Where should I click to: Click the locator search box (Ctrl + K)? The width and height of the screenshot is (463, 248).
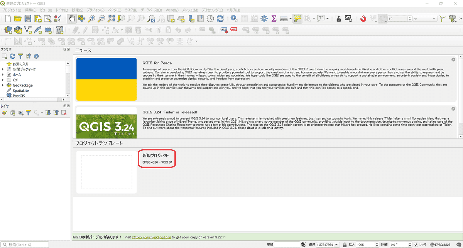tap(25, 245)
